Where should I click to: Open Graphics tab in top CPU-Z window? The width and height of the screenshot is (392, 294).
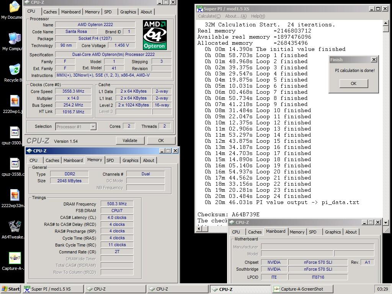click(128, 12)
